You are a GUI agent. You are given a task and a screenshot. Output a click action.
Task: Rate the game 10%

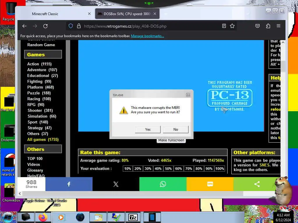[127, 169]
